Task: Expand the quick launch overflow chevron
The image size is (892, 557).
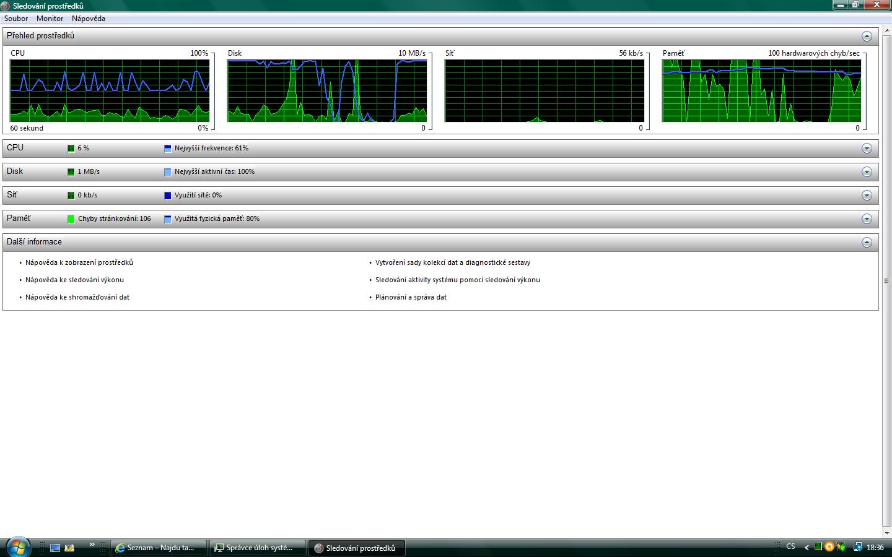Action: click(92, 545)
